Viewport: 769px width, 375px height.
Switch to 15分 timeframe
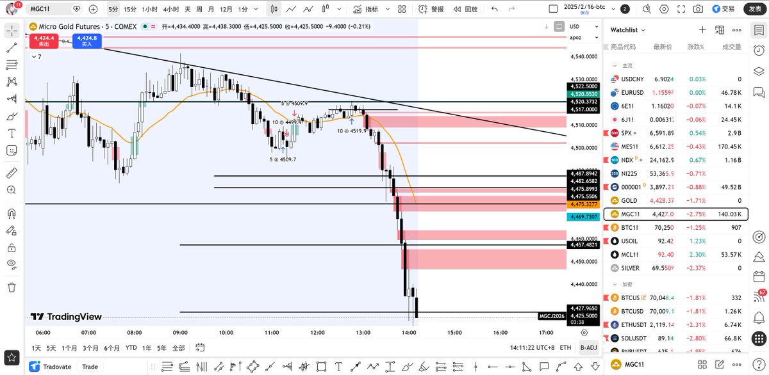(130, 9)
